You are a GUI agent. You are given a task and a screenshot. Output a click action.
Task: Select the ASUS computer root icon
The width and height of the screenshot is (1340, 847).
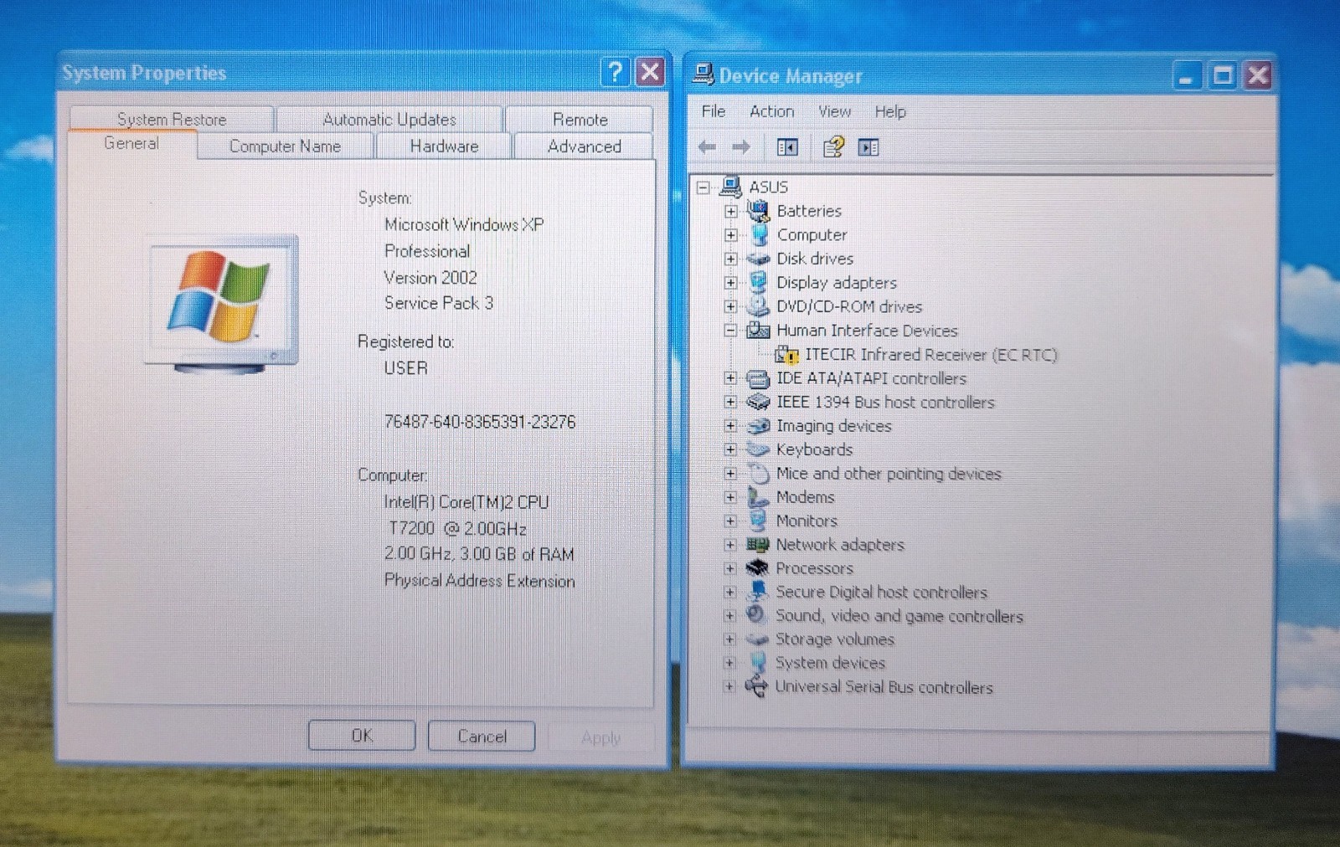(731, 186)
